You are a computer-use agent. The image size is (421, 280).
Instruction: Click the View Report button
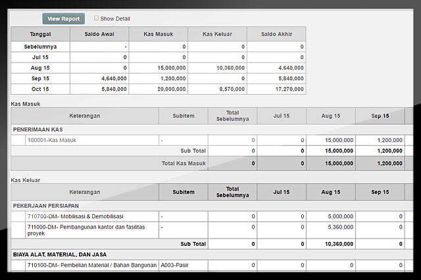click(x=63, y=19)
